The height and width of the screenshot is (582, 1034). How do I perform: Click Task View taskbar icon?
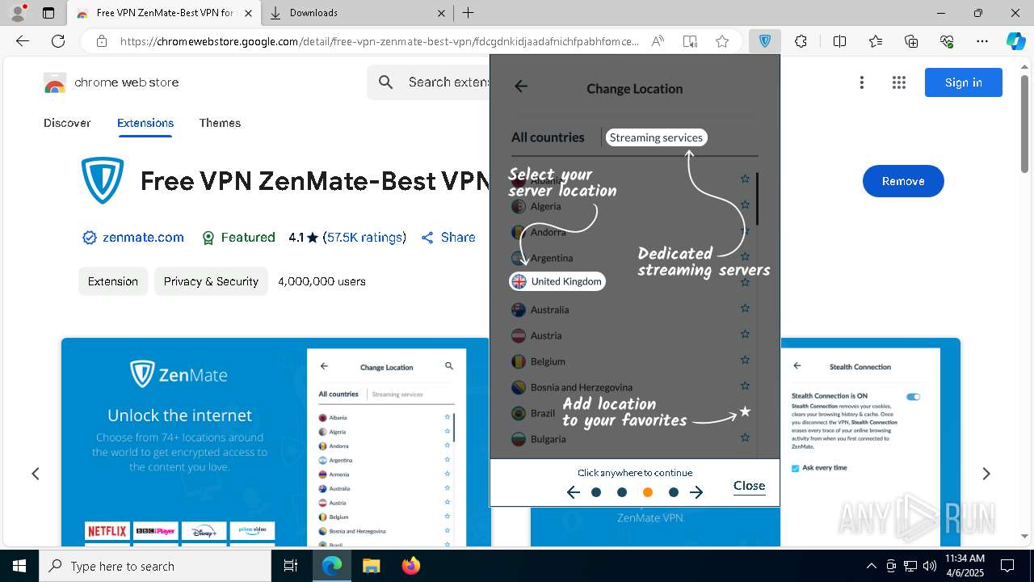(291, 566)
